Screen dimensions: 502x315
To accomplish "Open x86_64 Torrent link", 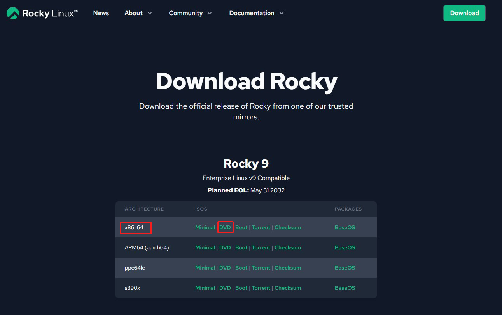I will tap(261, 227).
